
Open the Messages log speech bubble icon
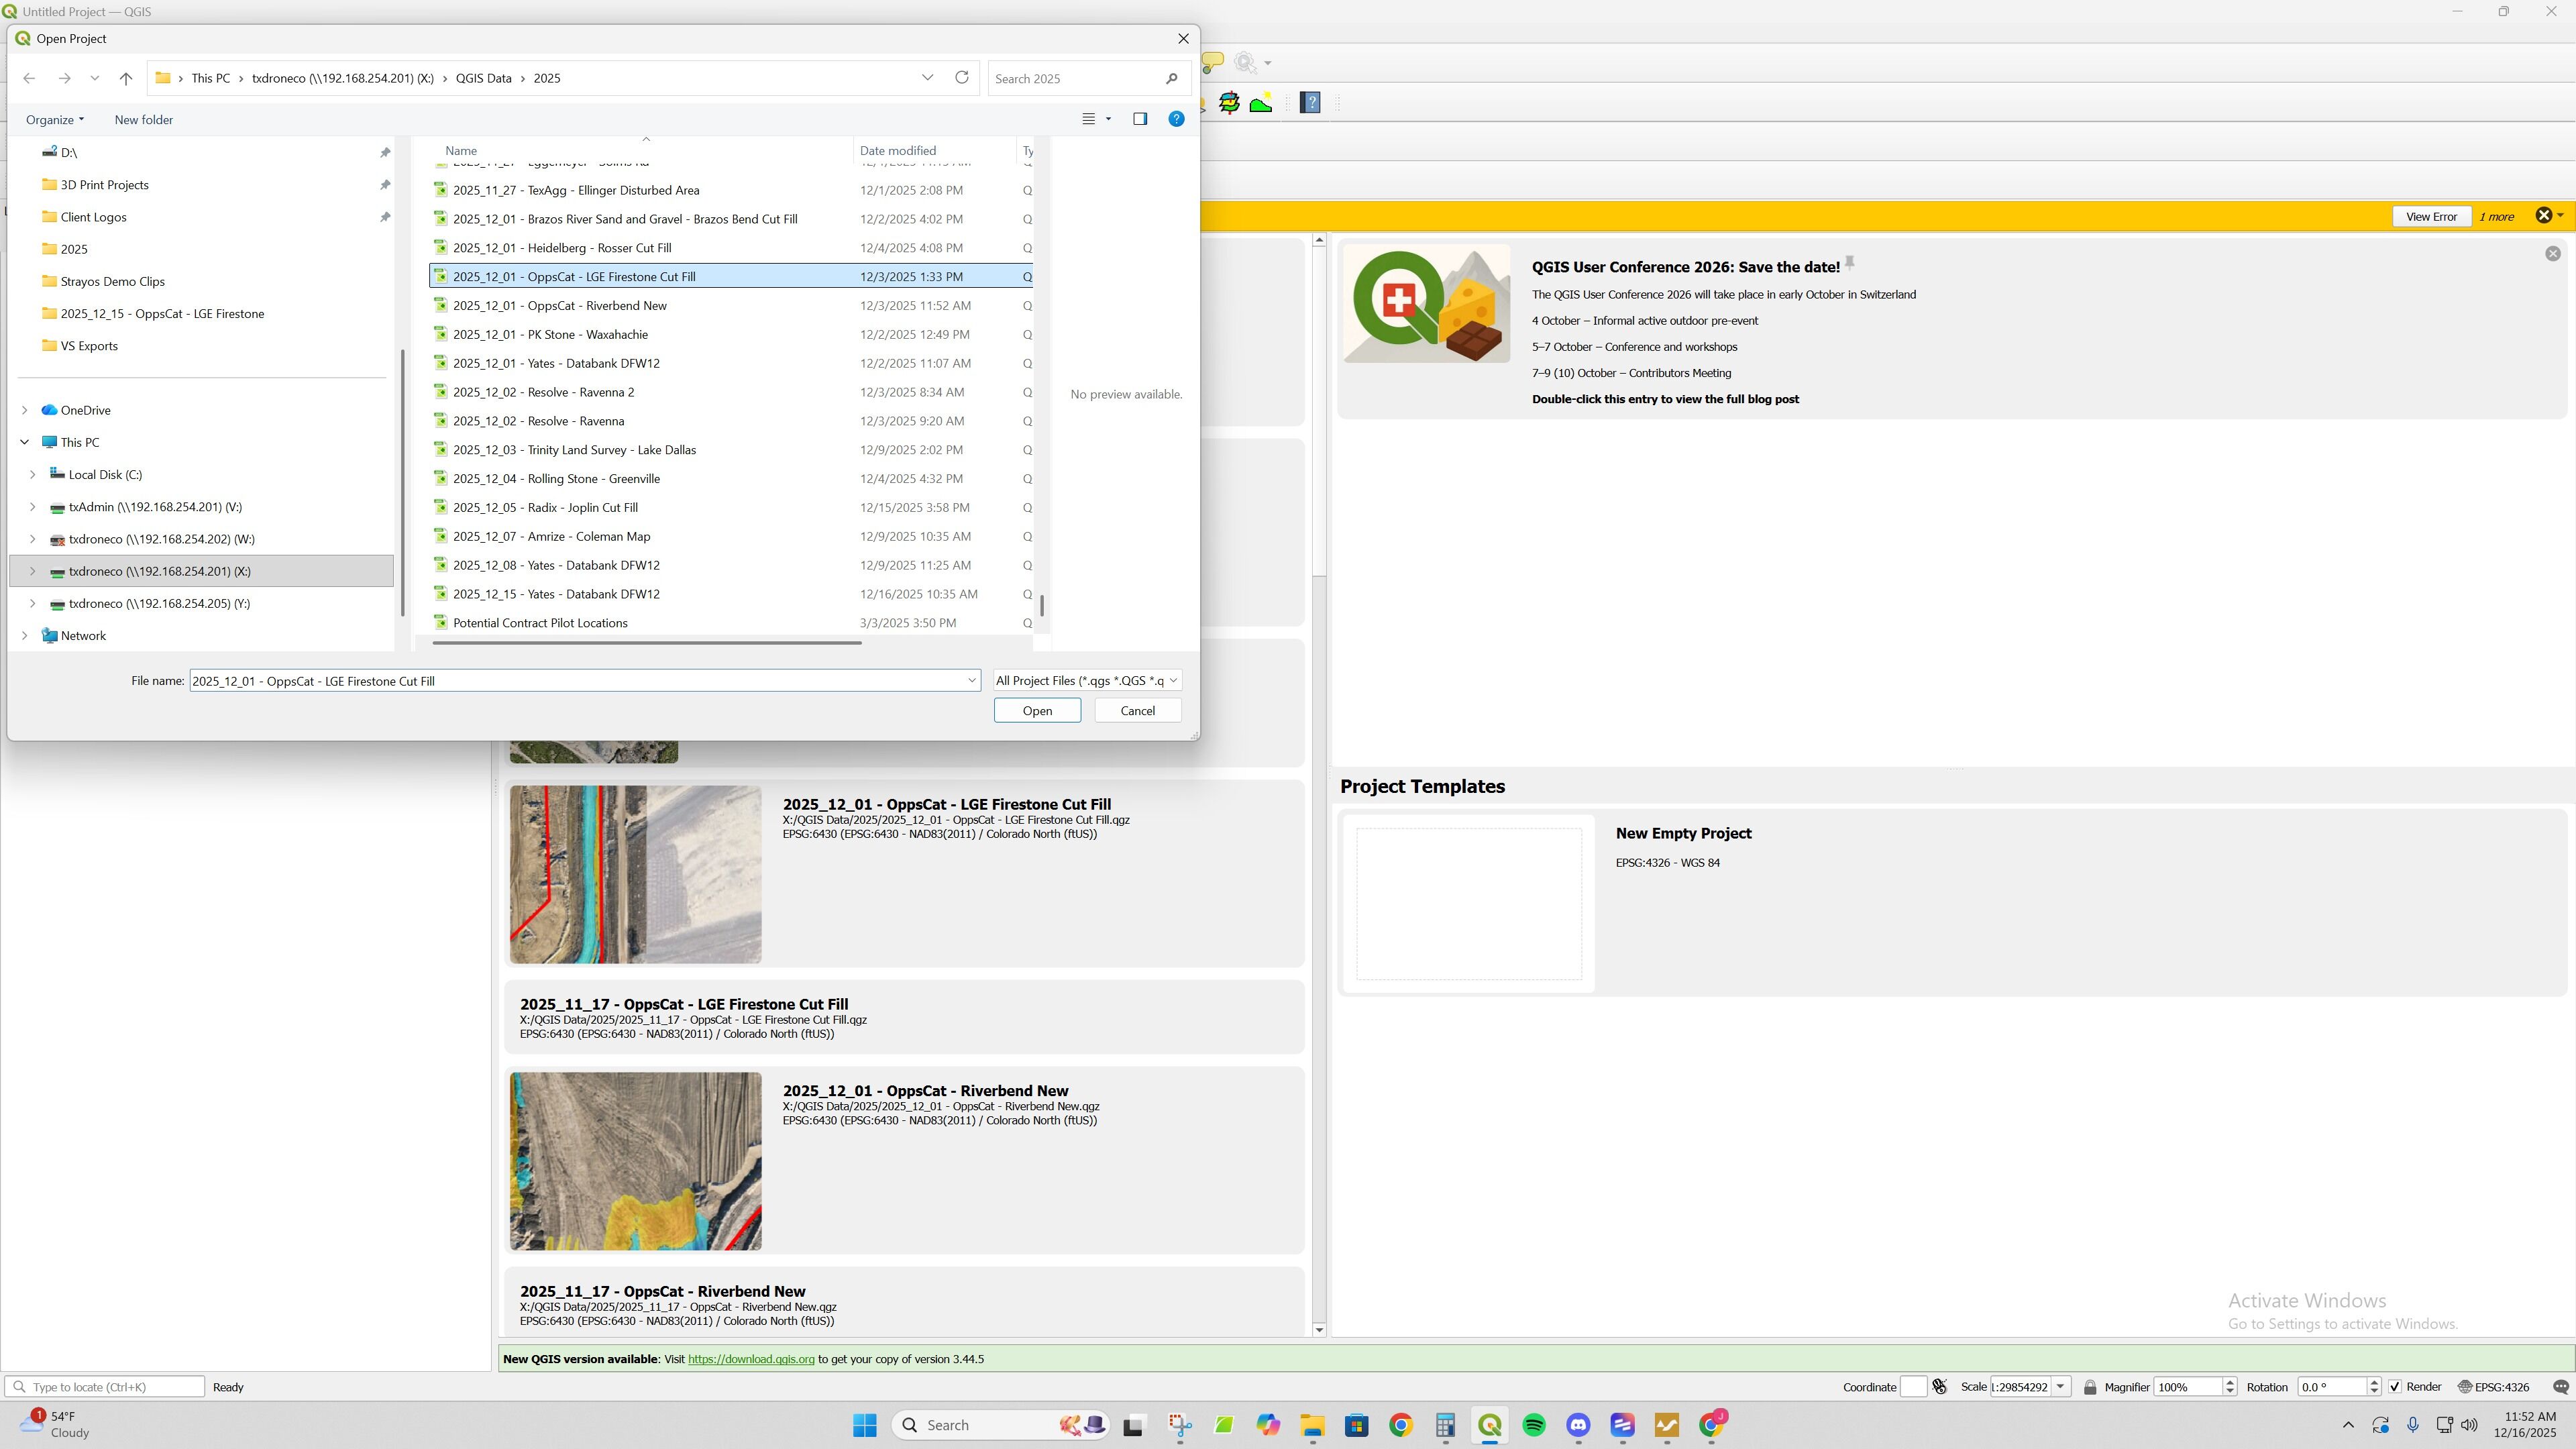pos(2560,1387)
